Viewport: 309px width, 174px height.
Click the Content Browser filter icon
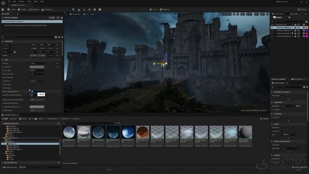point(119,123)
